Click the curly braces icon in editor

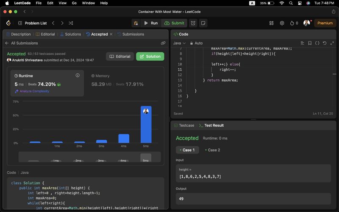317,43
